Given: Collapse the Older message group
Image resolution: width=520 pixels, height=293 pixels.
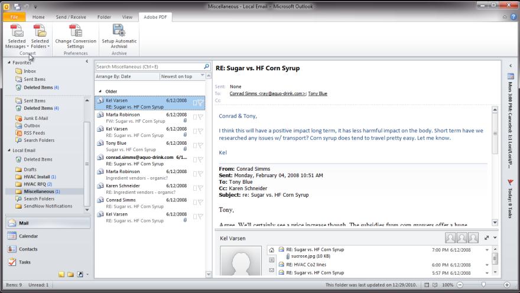Looking at the screenshot, I should [x=100, y=91].
